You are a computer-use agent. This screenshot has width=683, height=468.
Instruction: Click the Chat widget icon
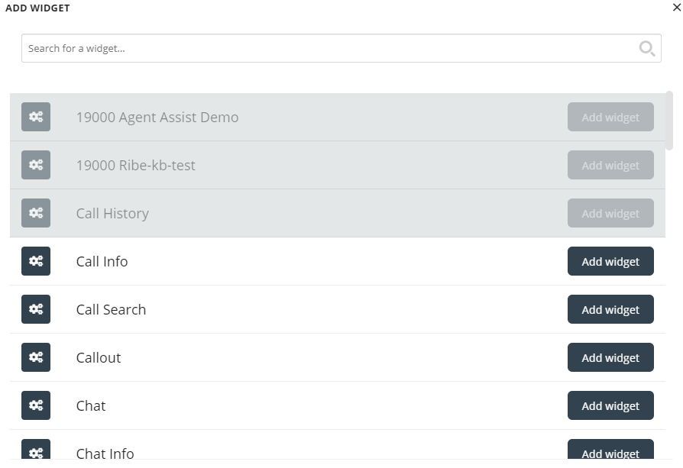point(36,405)
